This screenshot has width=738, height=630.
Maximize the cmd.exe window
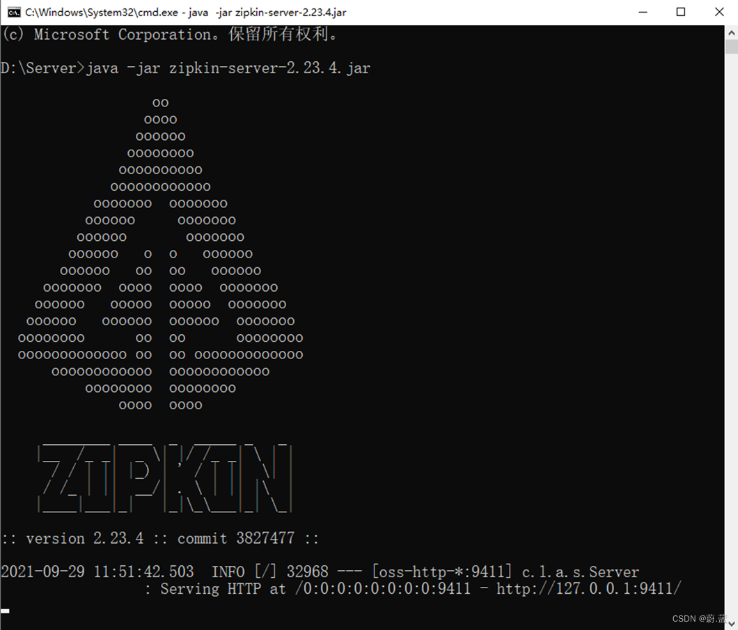click(x=681, y=13)
